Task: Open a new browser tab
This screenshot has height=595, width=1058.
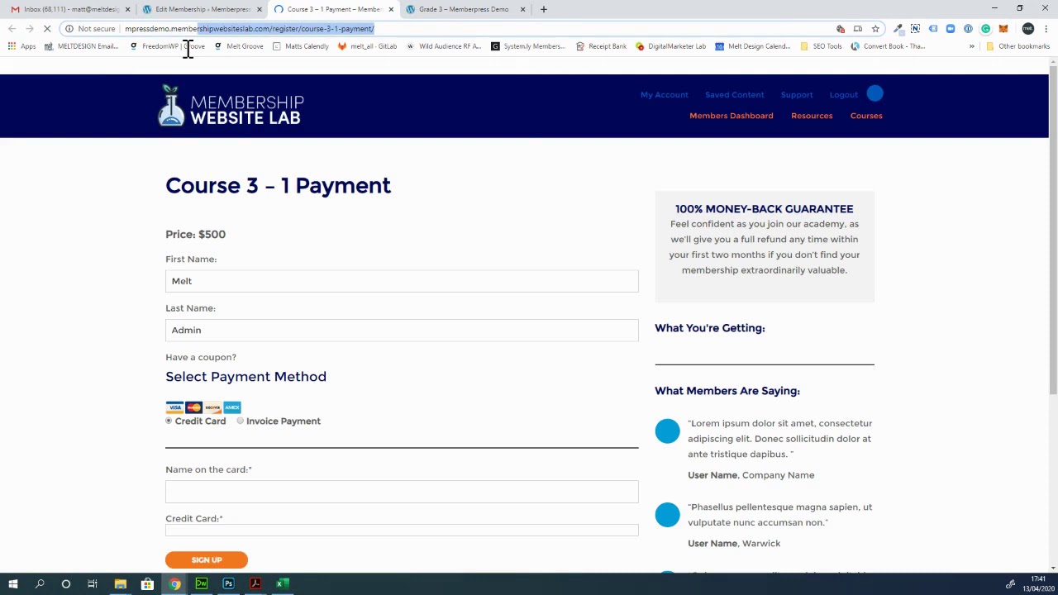Action: point(543,9)
